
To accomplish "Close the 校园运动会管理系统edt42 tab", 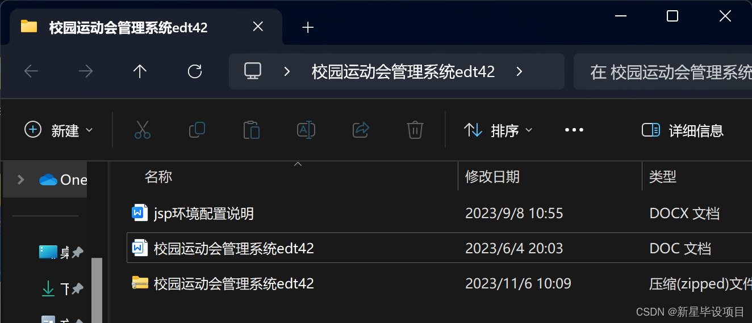I will [258, 27].
